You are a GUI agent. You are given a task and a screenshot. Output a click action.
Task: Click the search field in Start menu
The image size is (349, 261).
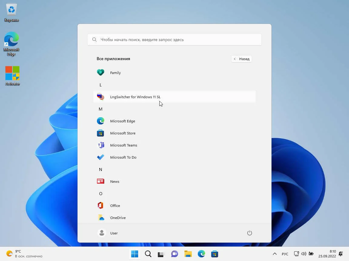point(174,40)
